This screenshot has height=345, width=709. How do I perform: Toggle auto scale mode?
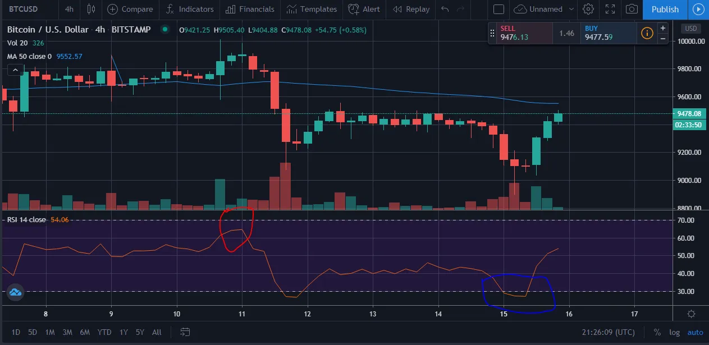tap(695, 332)
